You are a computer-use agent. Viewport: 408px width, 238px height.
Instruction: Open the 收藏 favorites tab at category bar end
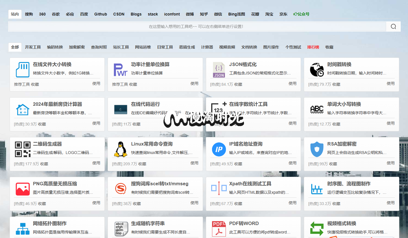[329, 47]
